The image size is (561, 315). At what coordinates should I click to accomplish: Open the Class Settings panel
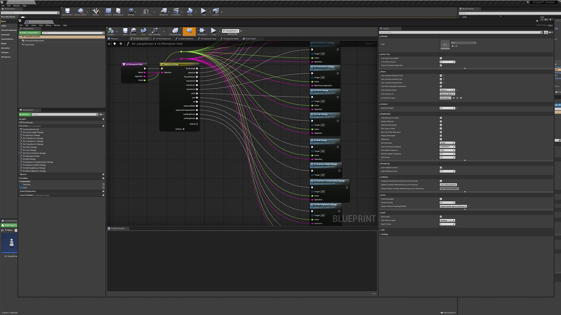pyautogui.click(x=175, y=32)
